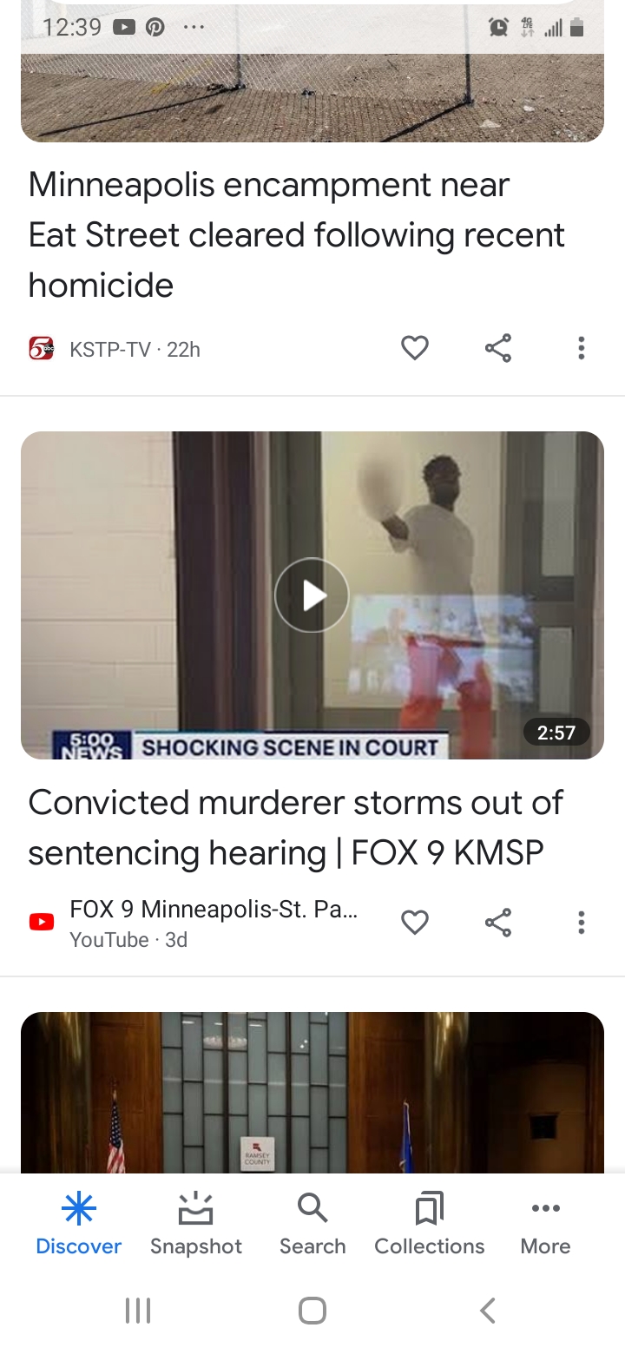625x1354 pixels.
Task: Play the FOX 9 court video
Action: [312, 595]
